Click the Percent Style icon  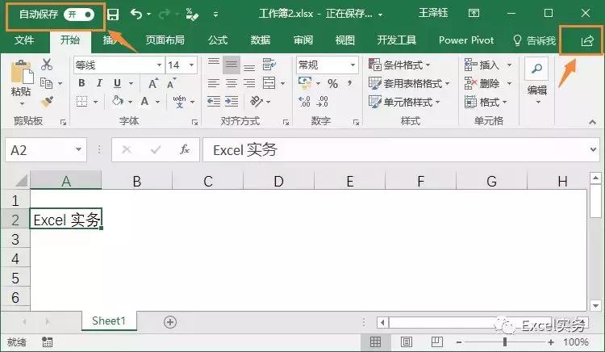coord(332,83)
